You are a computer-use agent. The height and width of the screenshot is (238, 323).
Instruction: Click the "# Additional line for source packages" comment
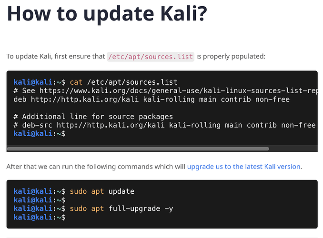click(x=93, y=117)
